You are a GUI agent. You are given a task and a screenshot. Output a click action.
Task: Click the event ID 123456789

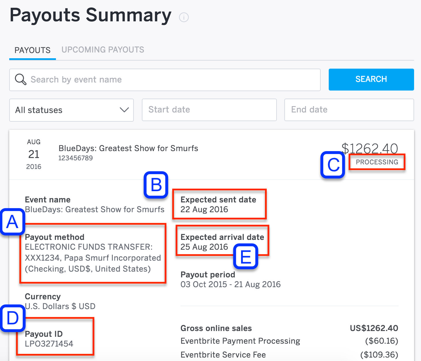(x=76, y=158)
